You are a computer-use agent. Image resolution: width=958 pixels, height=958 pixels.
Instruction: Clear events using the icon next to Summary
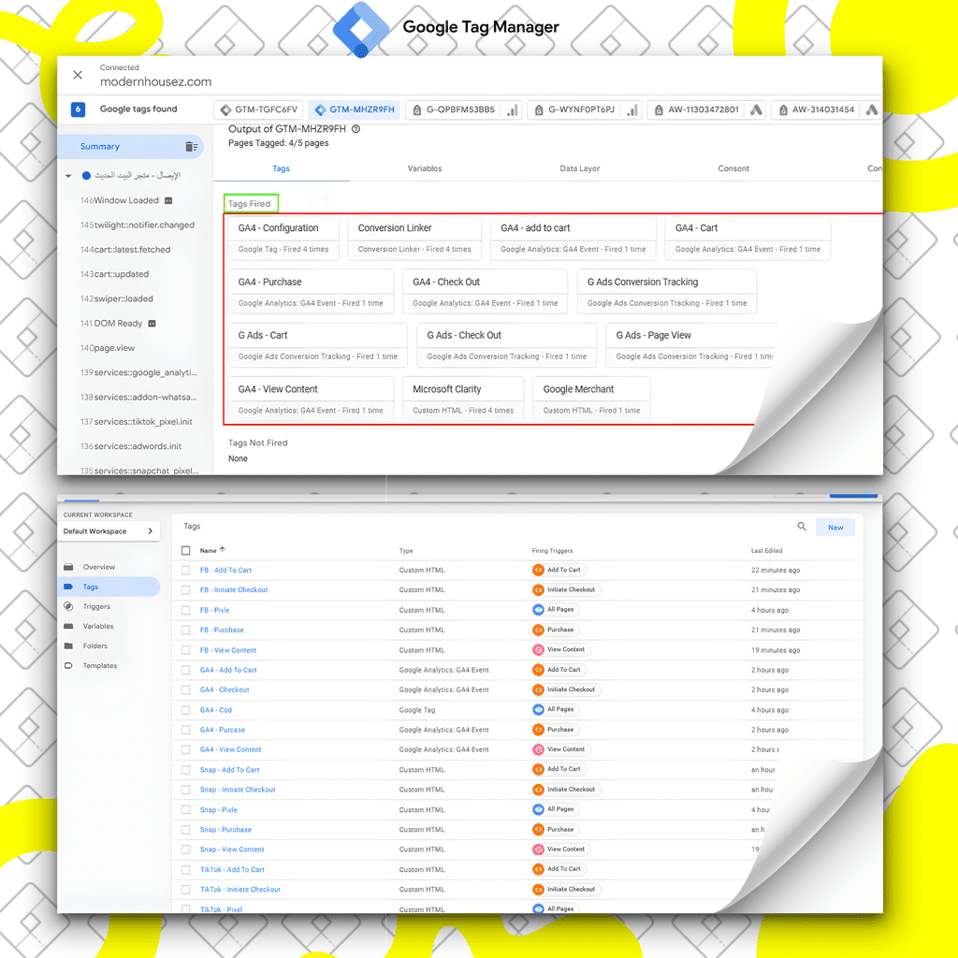point(191,147)
